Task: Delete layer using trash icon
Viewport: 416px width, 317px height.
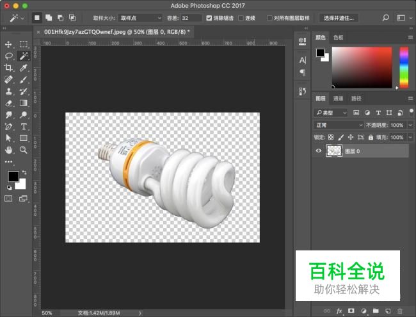Action: pos(401,311)
